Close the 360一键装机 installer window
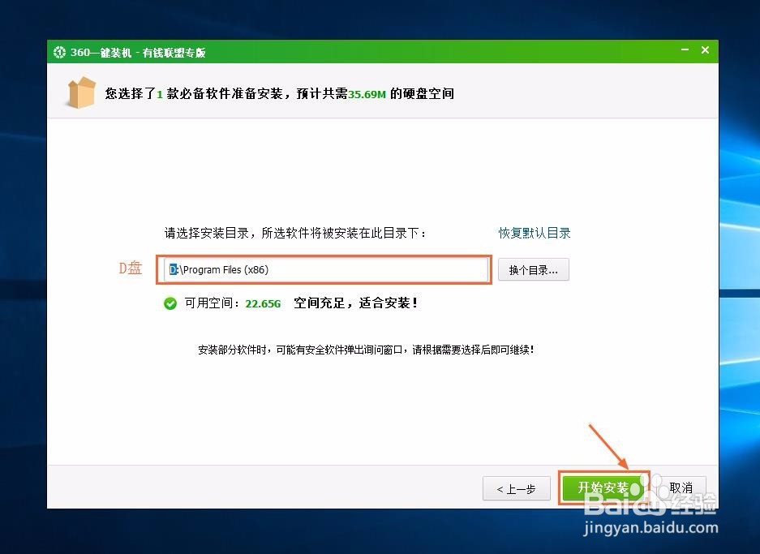 click(705, 50)
